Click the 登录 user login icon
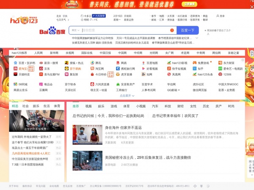The width and height of the screenshot is (254, 190). [x=221, y=16]
